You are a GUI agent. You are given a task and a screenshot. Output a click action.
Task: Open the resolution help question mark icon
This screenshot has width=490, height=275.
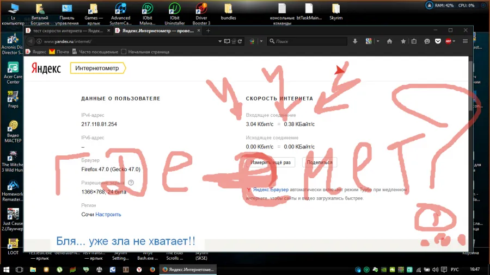[131, 183]
